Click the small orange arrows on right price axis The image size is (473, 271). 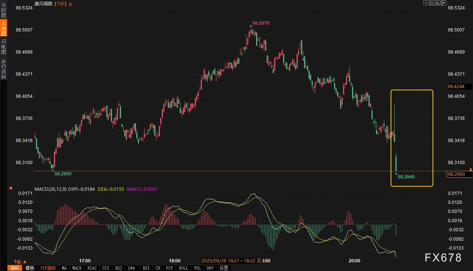pyautogui.click(x=471, y=170)
